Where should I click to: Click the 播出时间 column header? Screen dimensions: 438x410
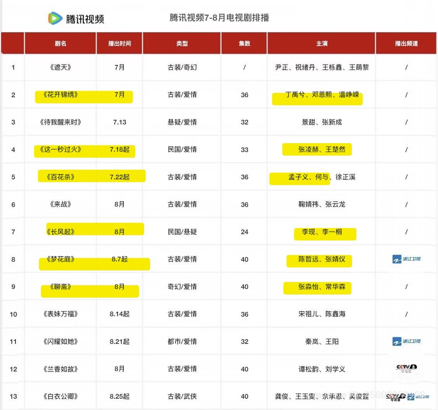pos(120,44)
